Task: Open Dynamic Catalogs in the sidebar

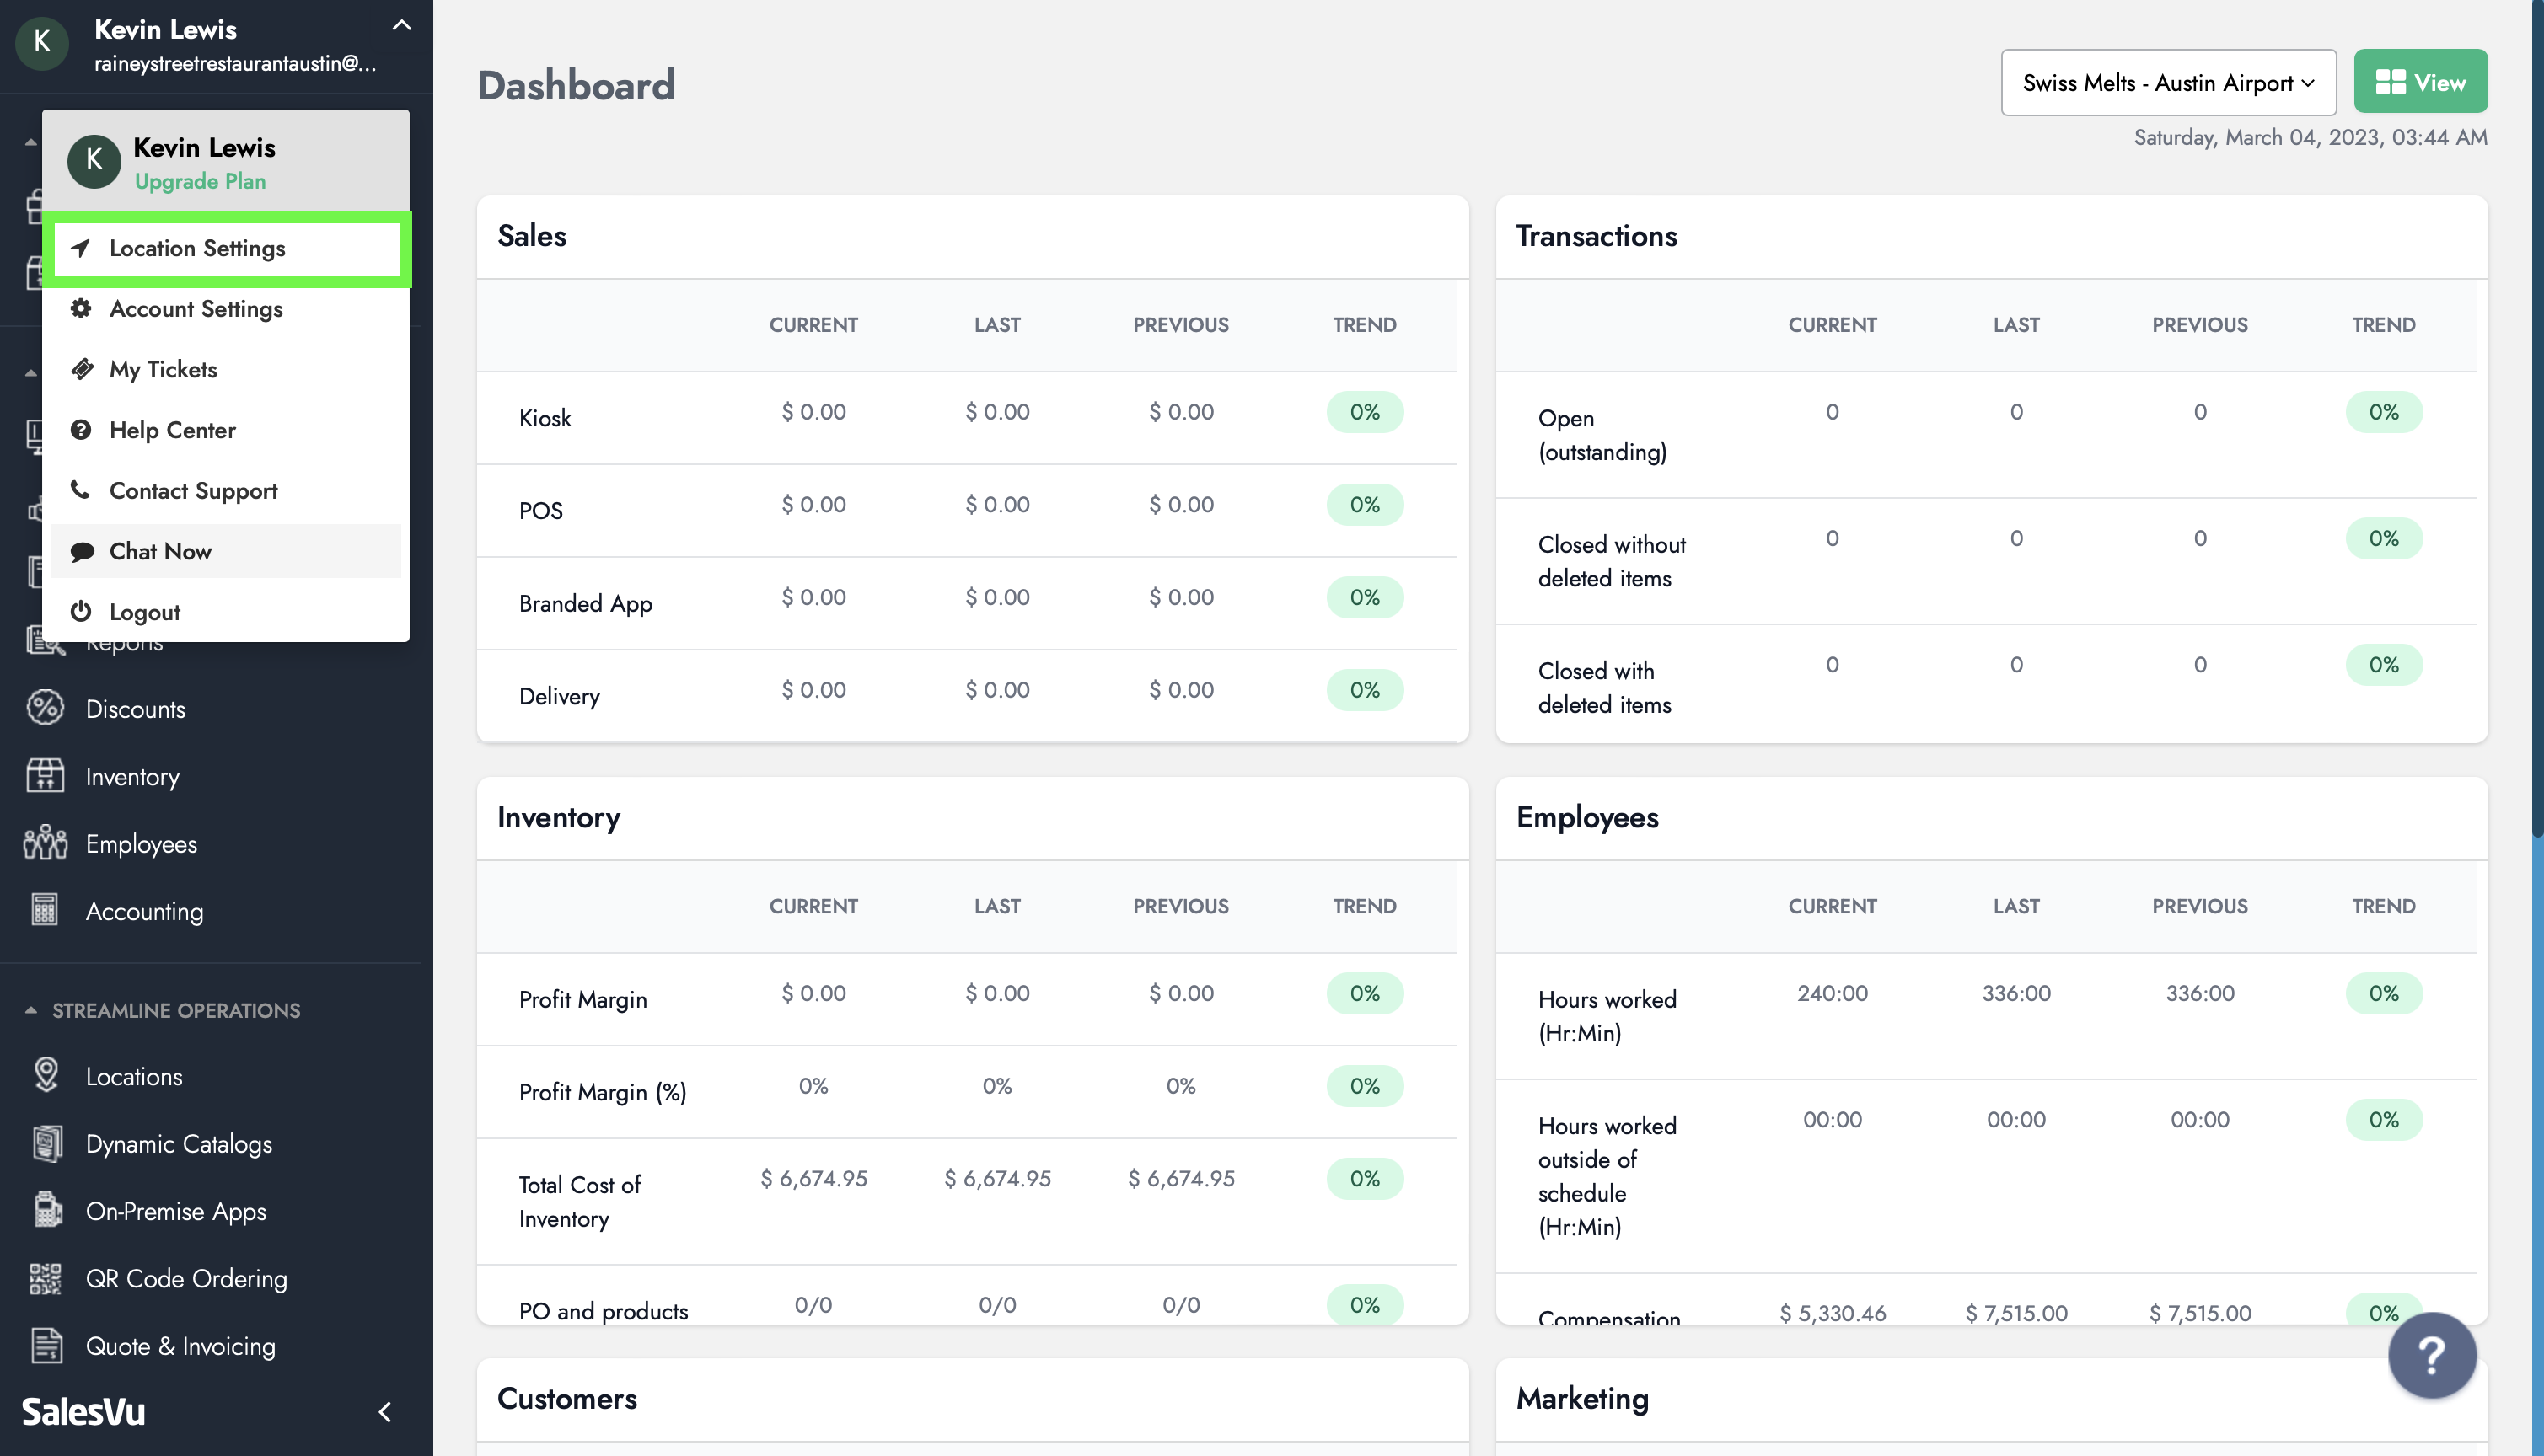Action: 178,1144
